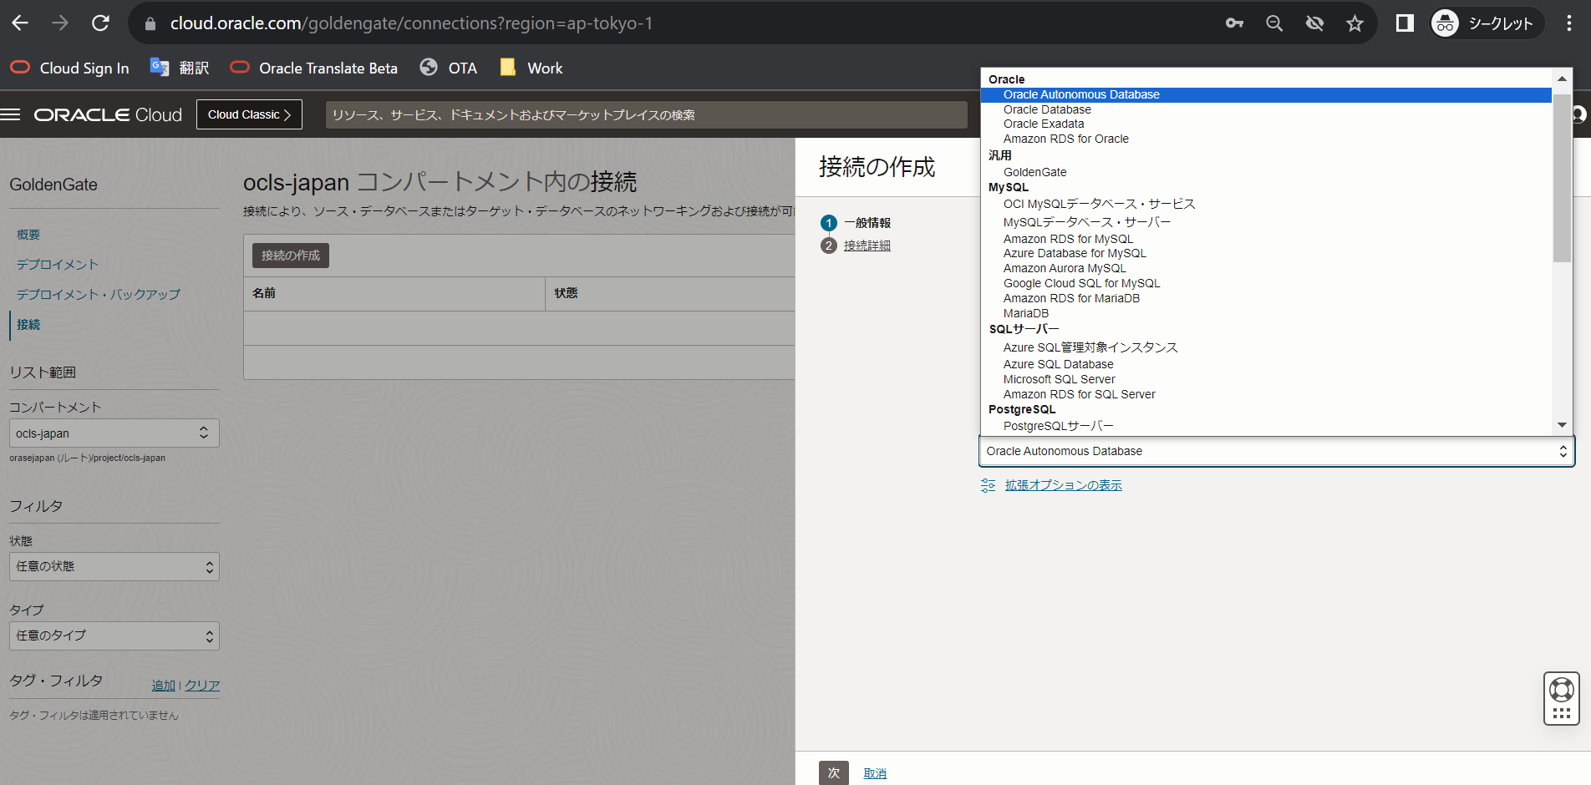Open the Work bookmarks folder
This screenshot has width=1591, height=785.
click(x=531, y=68)
